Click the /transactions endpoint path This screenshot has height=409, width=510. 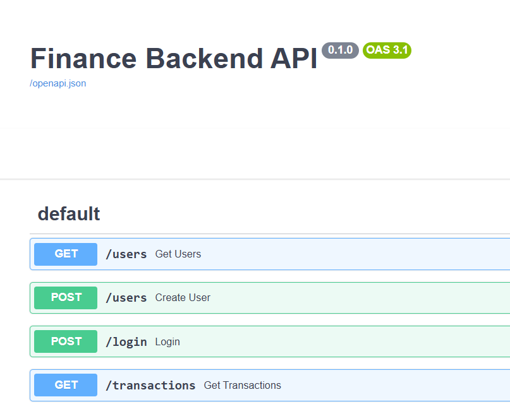pos(150,386)
